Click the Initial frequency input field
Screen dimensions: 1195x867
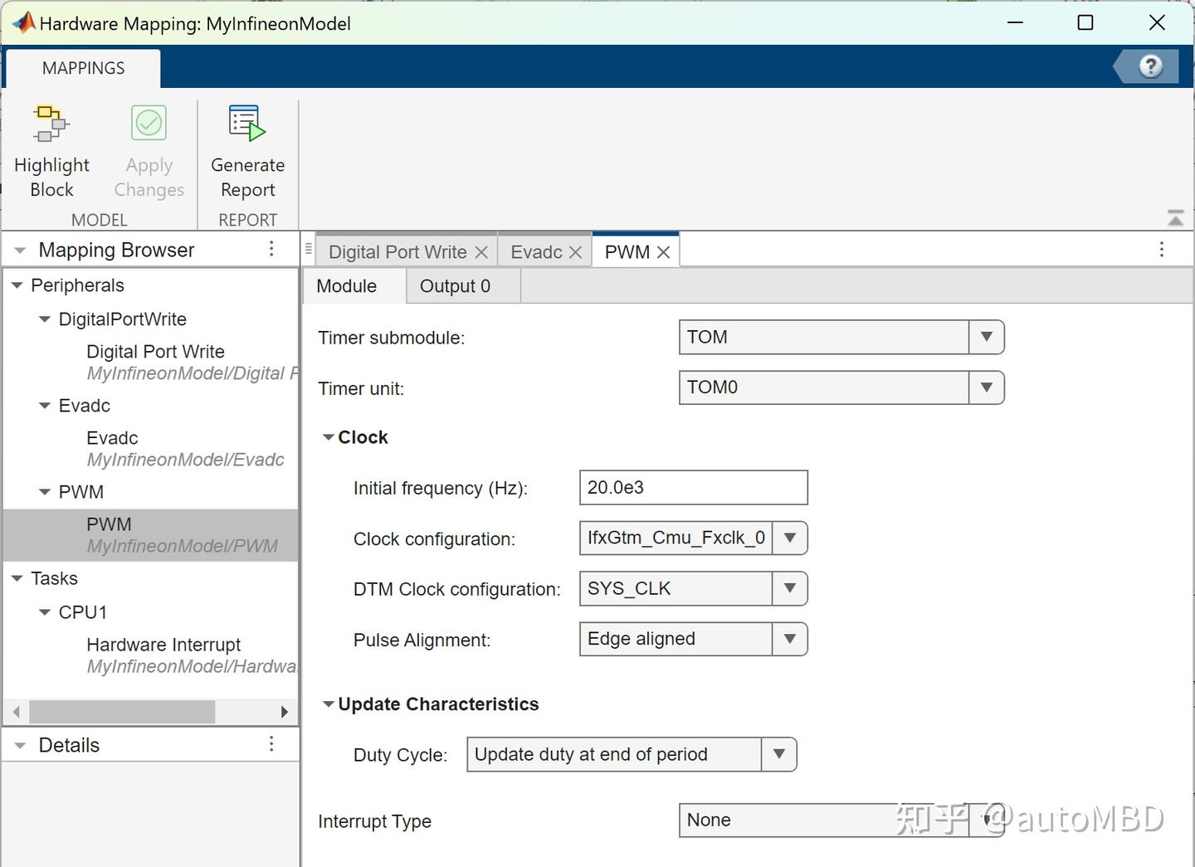(x=693, y=487)
